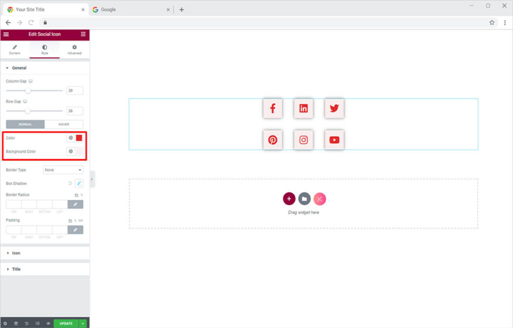Open the Border Type dropdown
The image size is (513, 328).
[63, 170]
